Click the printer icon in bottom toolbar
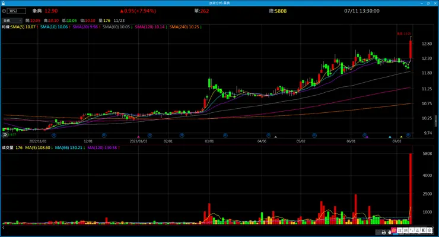The width and height of the screenshot is (439, 237). [384, 232]
